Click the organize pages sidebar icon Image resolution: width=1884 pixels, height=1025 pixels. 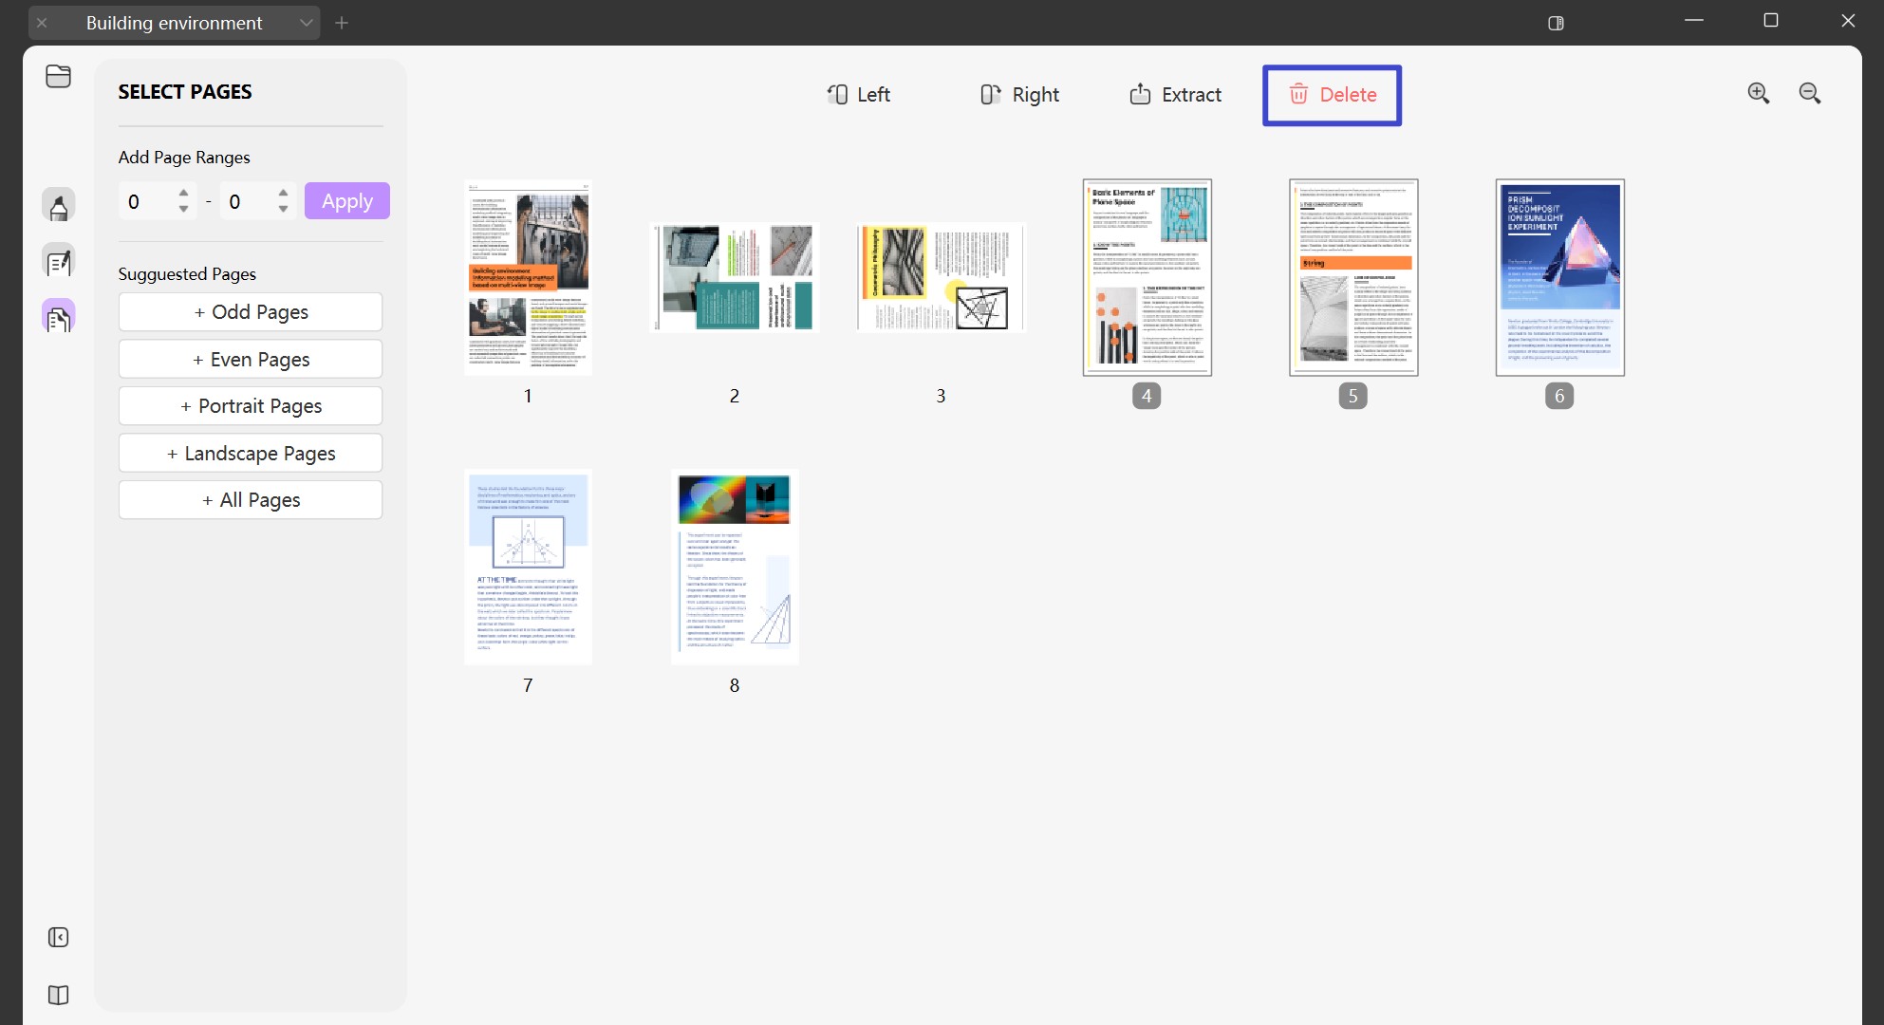[58, 318]
